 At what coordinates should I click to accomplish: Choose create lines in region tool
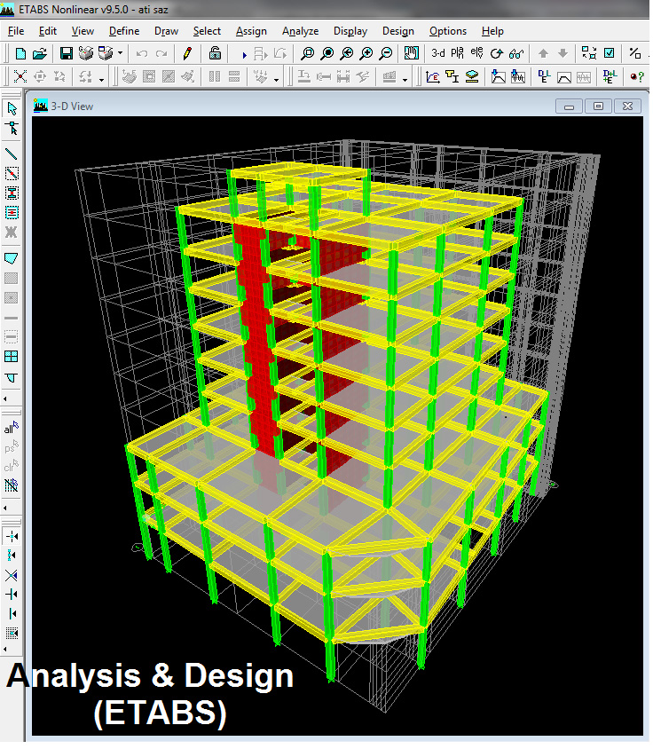12,173
